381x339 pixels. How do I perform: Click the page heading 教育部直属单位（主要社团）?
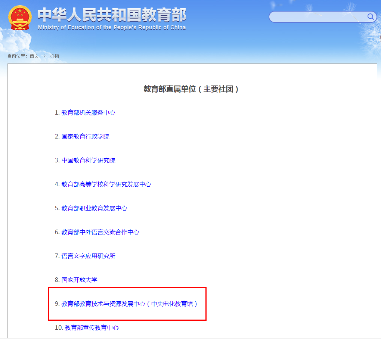[192, 89]
